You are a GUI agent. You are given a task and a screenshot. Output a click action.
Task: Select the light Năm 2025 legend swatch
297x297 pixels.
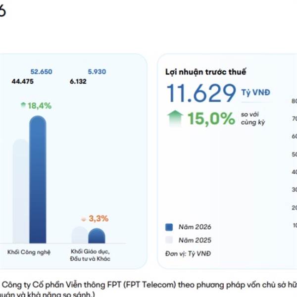tap(169, 240)
